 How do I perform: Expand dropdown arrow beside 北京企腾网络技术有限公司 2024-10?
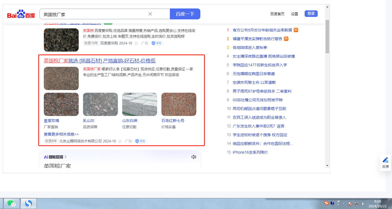(120, 141)
